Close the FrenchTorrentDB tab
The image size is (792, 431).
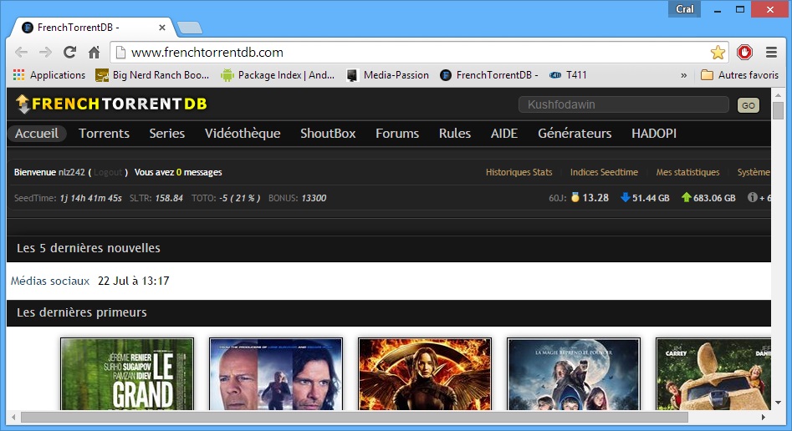(161, 28)
